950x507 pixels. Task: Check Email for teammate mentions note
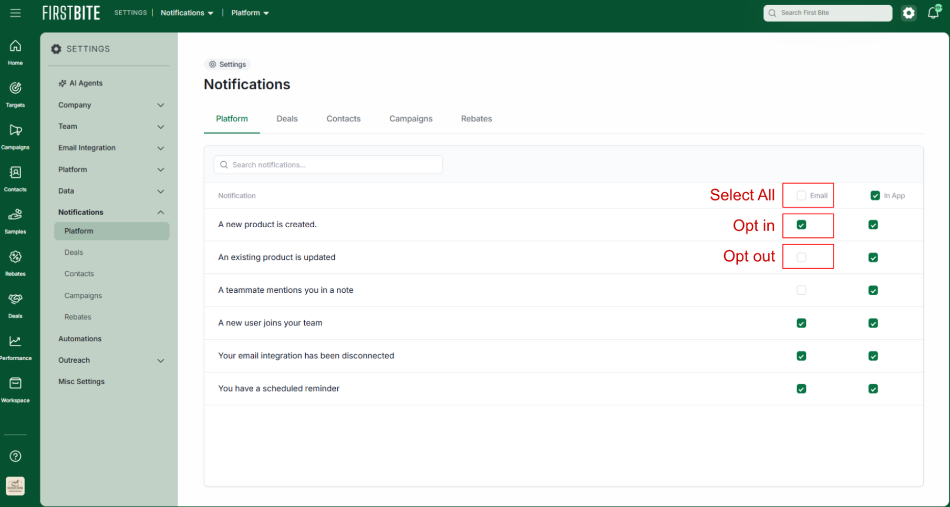pos(801,290)
